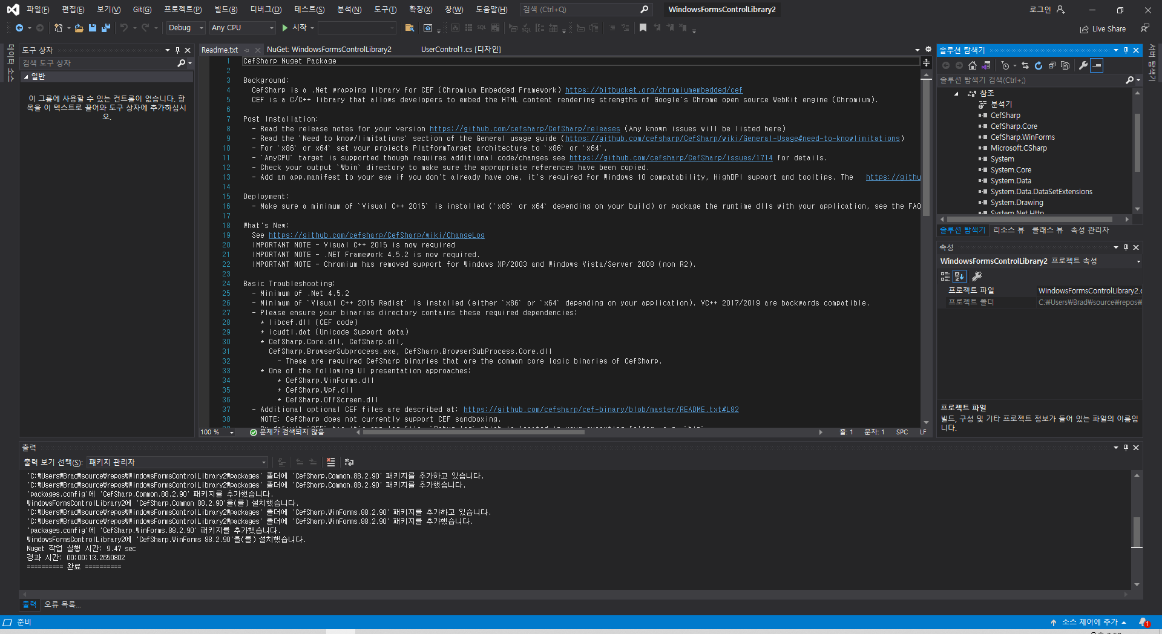Click the Show All Files icon
This screenshot has height=634, width=1162.
1065,65
